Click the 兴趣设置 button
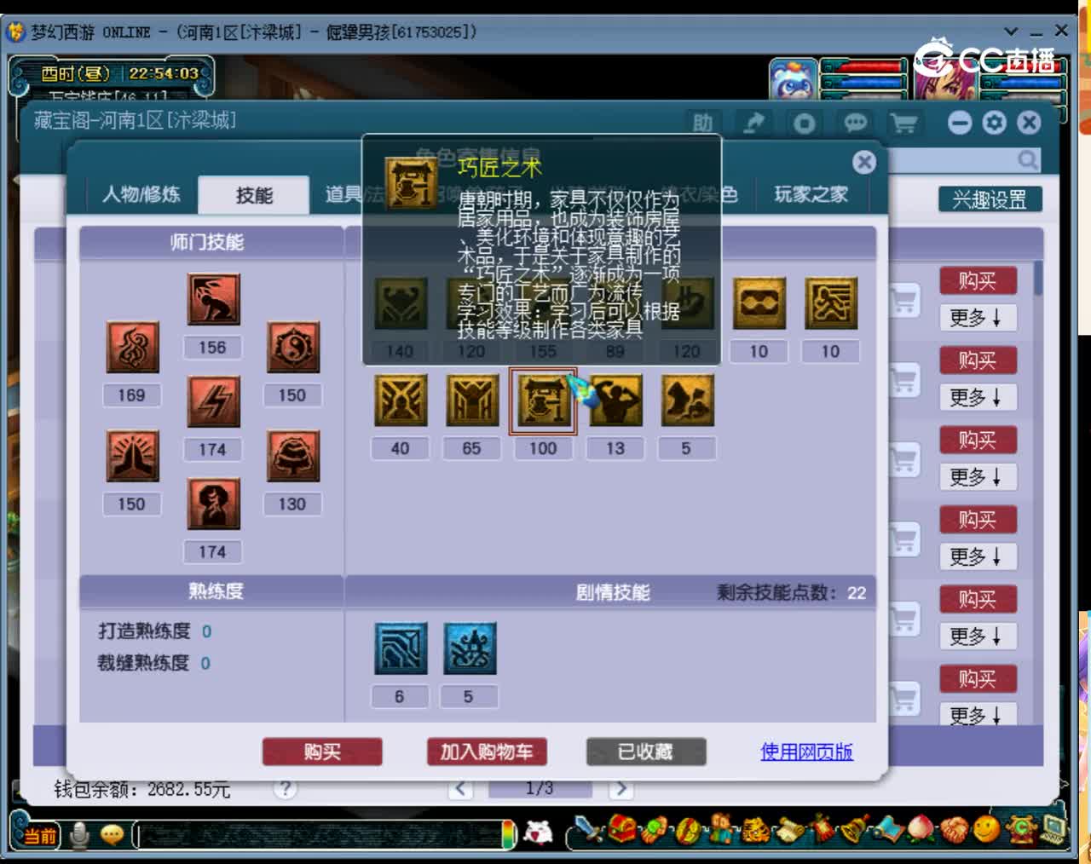The height and width of the screenshot is (864, 1091). tap(990, 199)
